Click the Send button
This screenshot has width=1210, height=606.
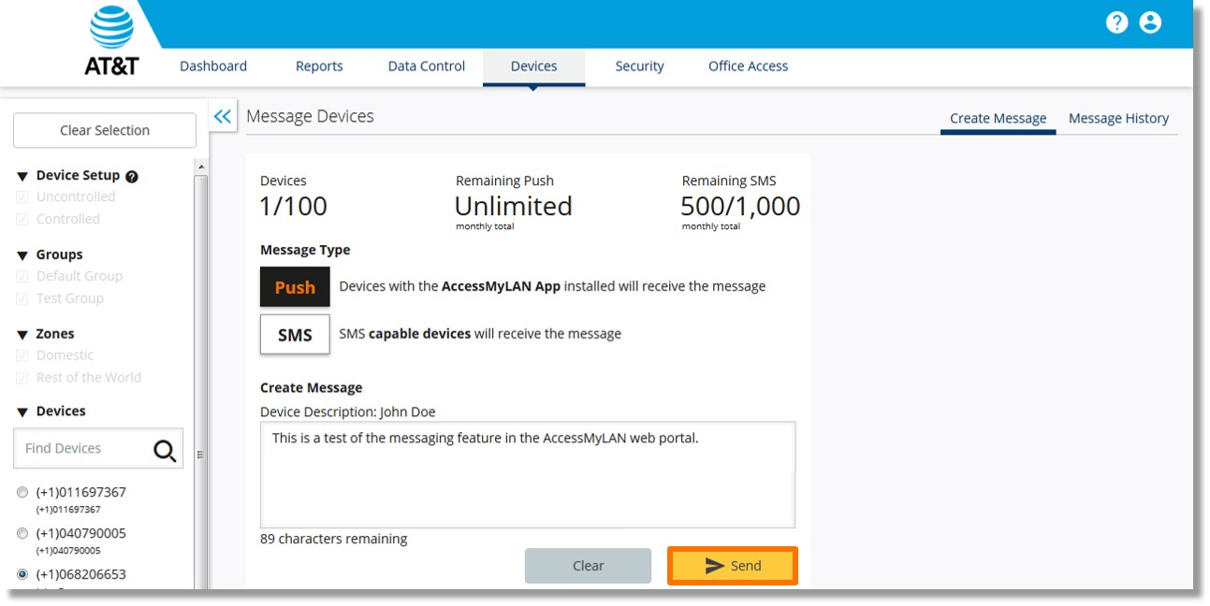(x=732, y=566)
